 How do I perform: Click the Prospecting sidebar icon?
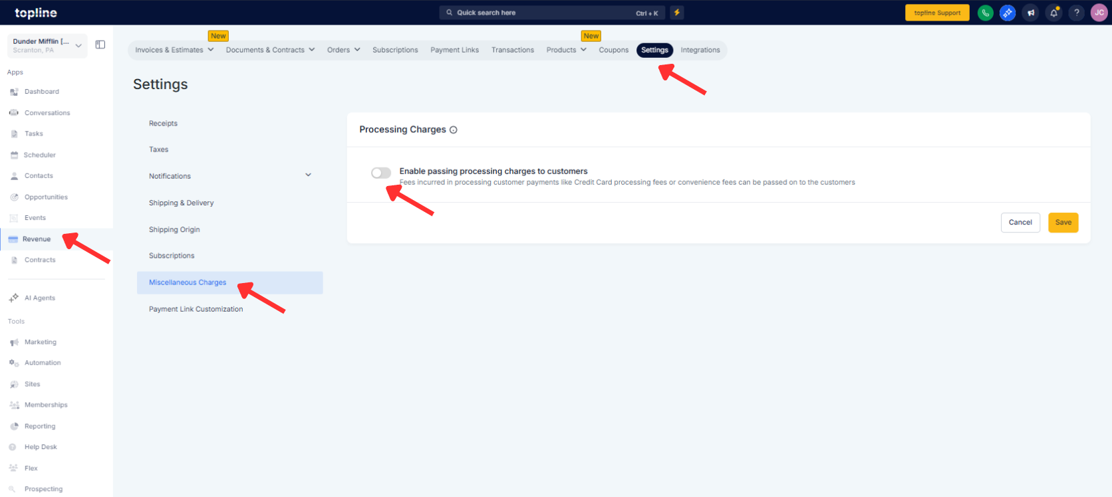[x=13, y=489]
